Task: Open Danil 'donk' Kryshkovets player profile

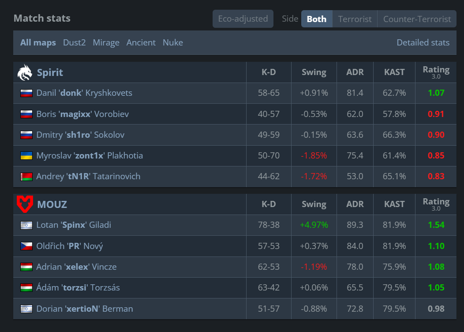Action: pyautogui.click(x=84, y=93)
